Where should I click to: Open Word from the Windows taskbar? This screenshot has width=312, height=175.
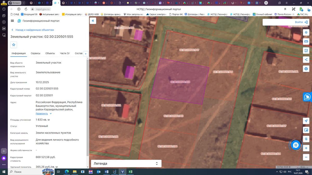(x=107, y=172)
